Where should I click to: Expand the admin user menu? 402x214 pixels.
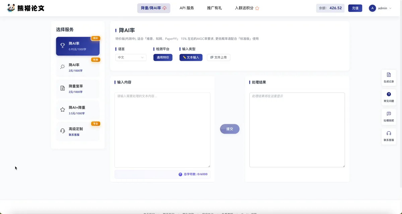pos(381,8)
